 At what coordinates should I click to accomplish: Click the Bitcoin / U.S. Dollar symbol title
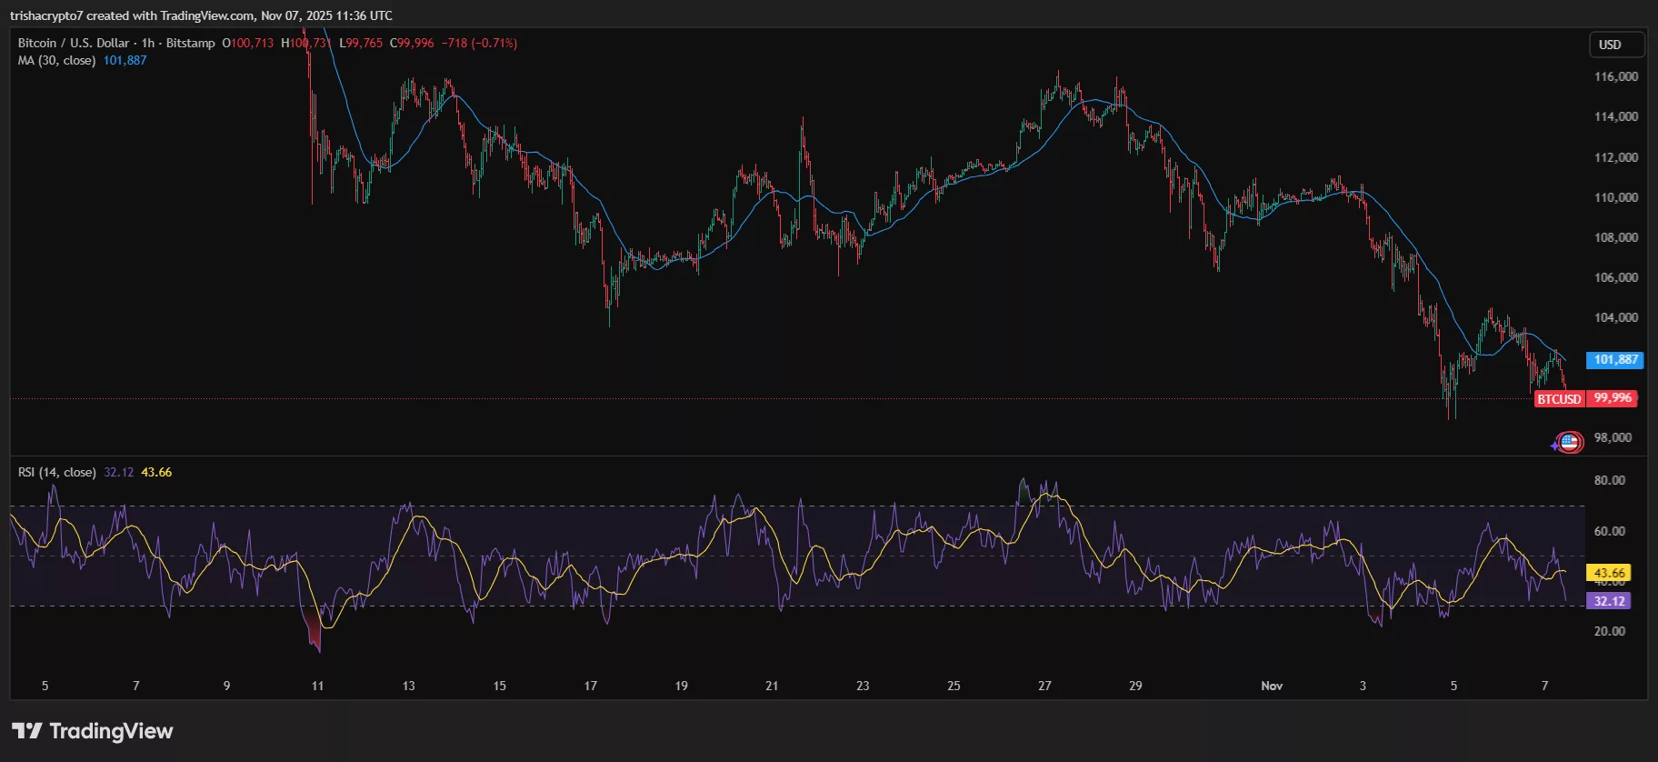tap(74, 43)
